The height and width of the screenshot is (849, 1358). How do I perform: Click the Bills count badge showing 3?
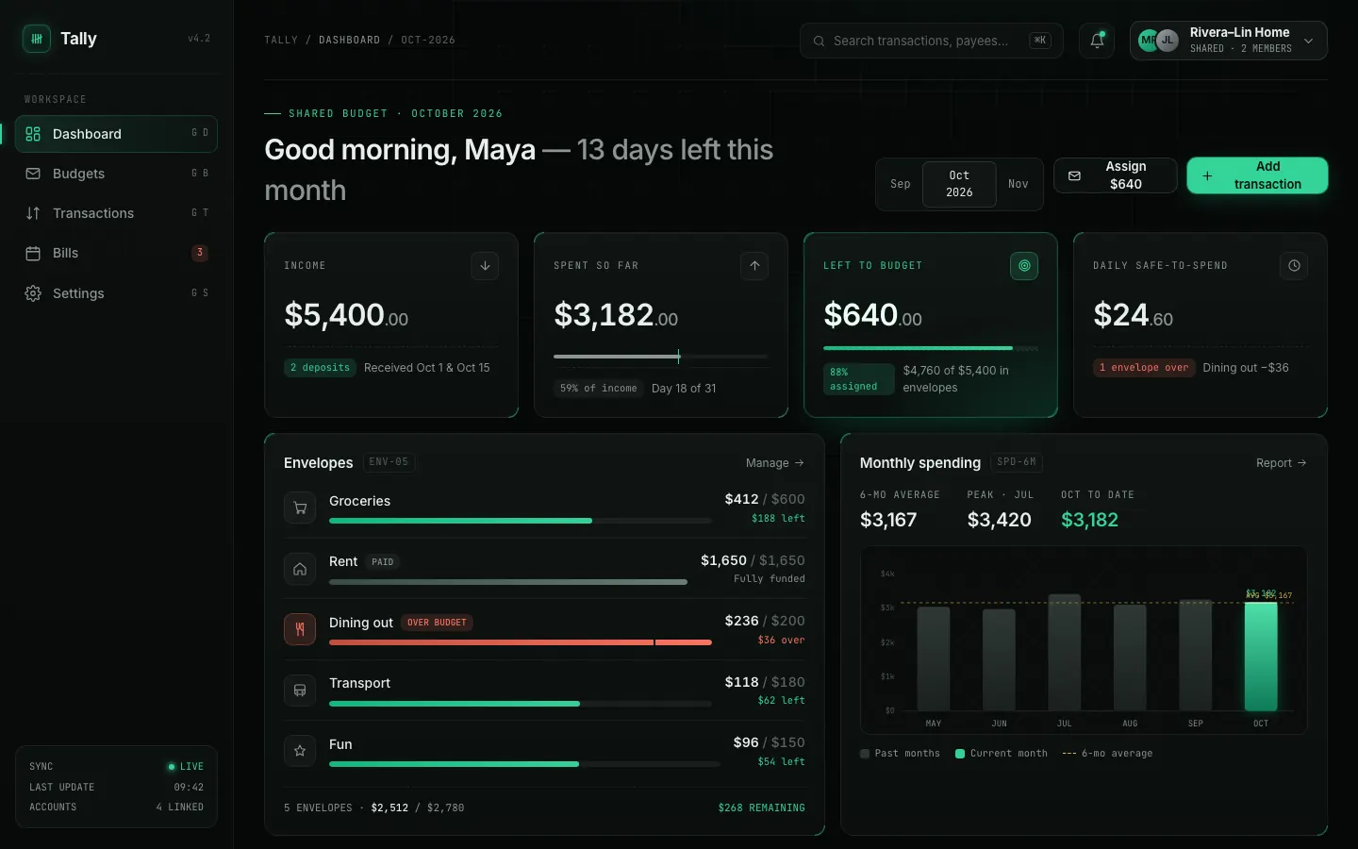[199, 253]
